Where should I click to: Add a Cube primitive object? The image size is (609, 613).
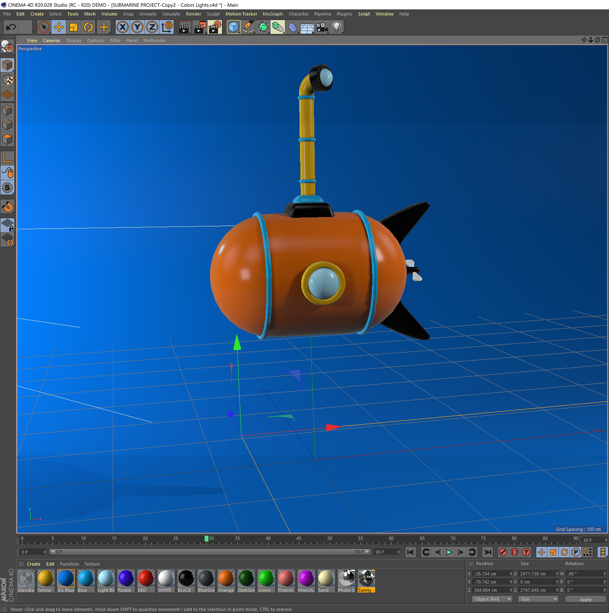233,27
